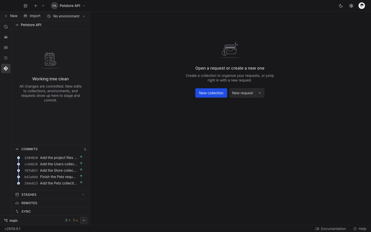The width and height of the screenshot is (371, 232).
Task: Click the Petstore API panel header
Action: point(50,25)
